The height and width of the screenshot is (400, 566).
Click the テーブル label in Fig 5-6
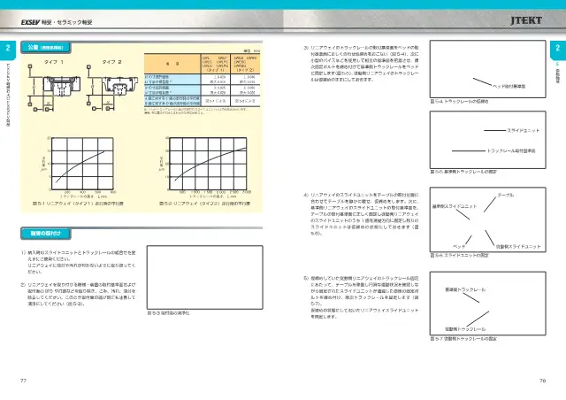coord(505,195)
